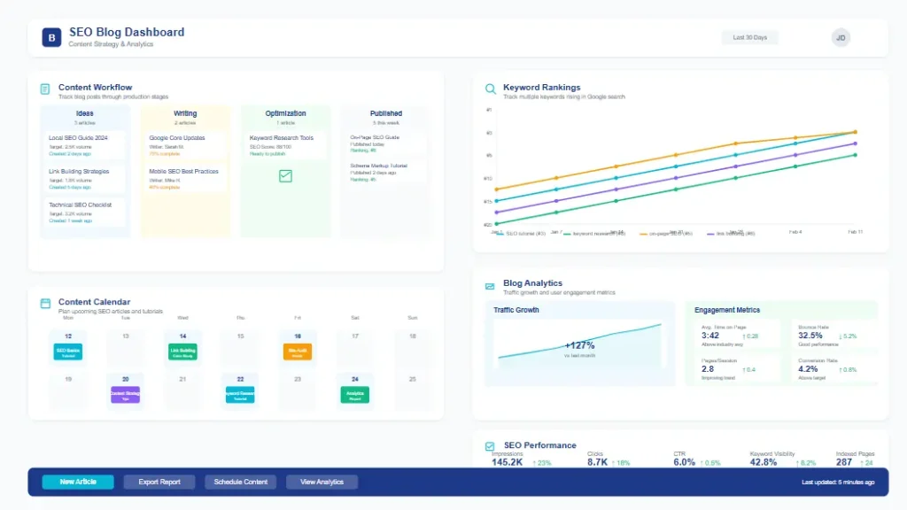Image resolution: width=907 pixels, height=510 pixels.
Task: Click the Blog Analytics panel icon
Action: pos(490,284)
